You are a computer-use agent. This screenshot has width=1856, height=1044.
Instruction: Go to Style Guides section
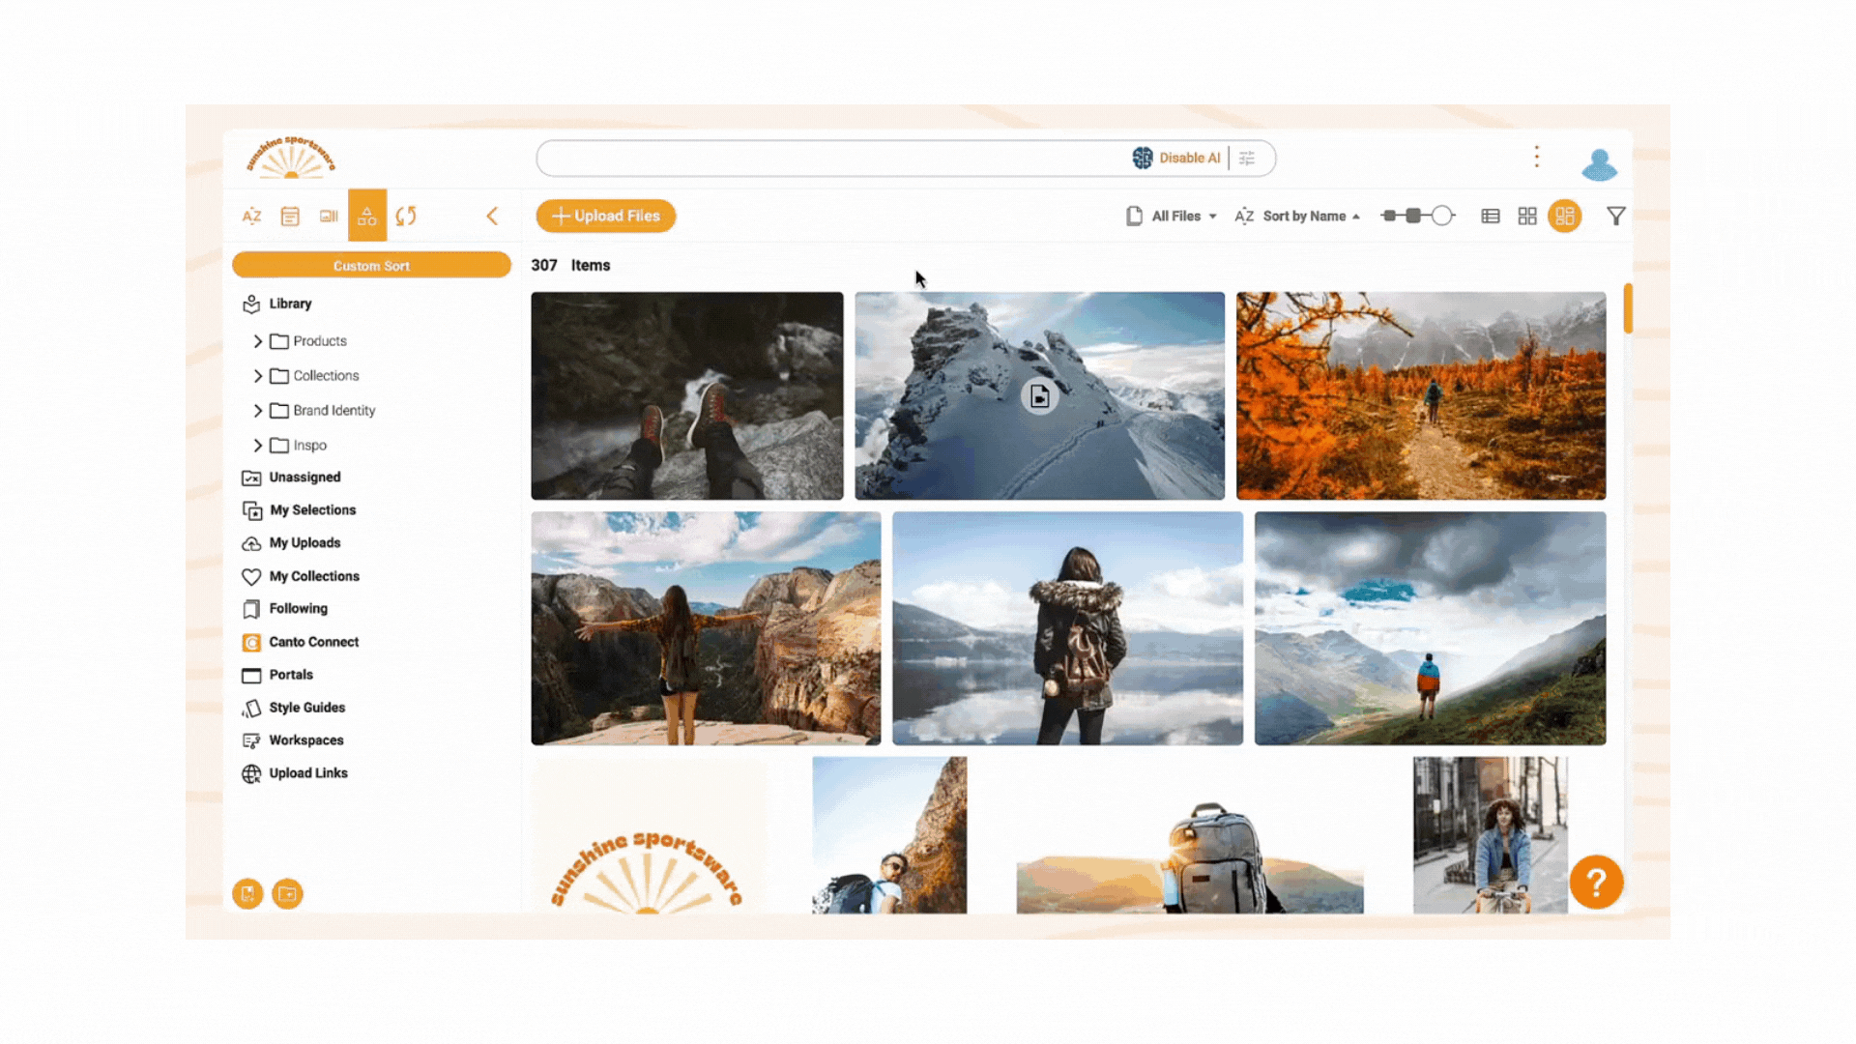306,708
